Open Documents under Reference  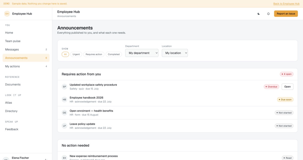[26, 84]
